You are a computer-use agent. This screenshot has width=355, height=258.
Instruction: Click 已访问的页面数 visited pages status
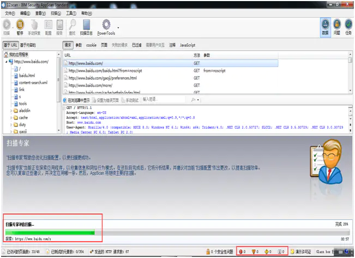click(21, 251)
